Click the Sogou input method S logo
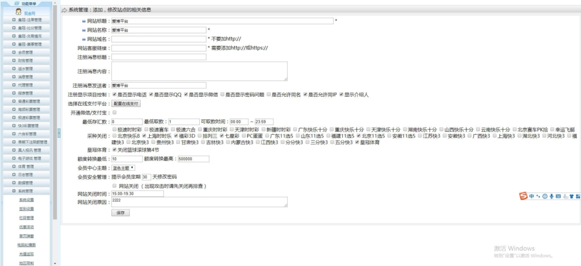Viewport: 581px width, 266px height. [x=523, y=196]
